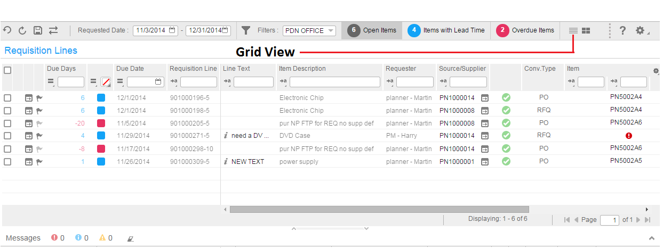Open calendar picker for start requested date
Screen dimensions: 663x248
172,30
